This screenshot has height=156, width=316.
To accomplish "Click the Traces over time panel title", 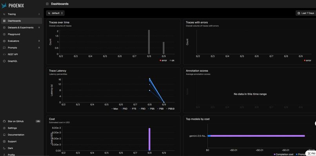I will pyautogui.click(x=59, y=22).
